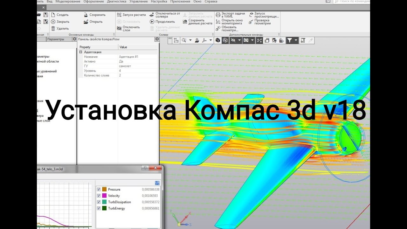This screenshot has height=229, width=407.
Task: Open the Справка menu
Action: pos(211,2)
